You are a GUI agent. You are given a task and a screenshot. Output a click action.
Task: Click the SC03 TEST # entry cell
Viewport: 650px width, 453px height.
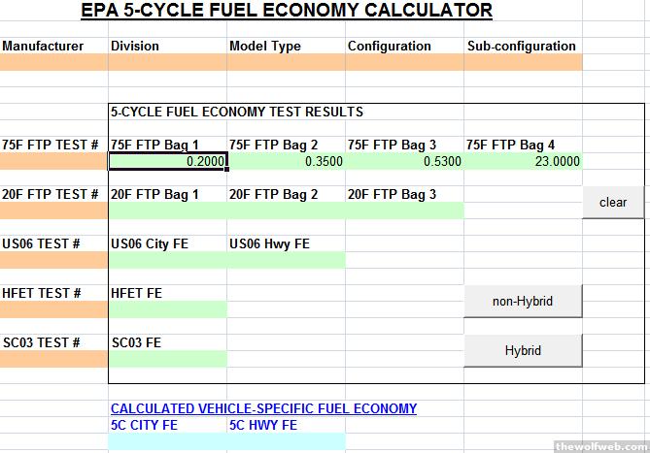click(x=53, y=359)
